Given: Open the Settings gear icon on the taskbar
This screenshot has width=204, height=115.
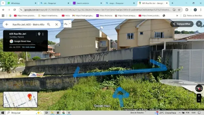Looking at the screenshot, I should click(x=69, y=113).
